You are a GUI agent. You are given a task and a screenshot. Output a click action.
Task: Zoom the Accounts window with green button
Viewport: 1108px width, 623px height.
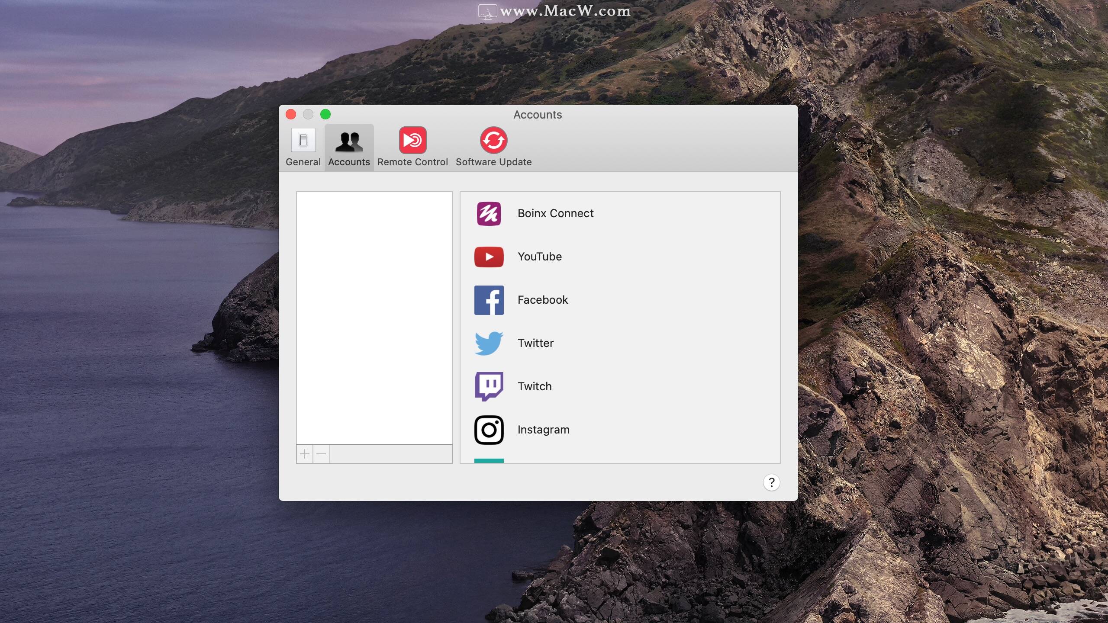pos(325,114)
